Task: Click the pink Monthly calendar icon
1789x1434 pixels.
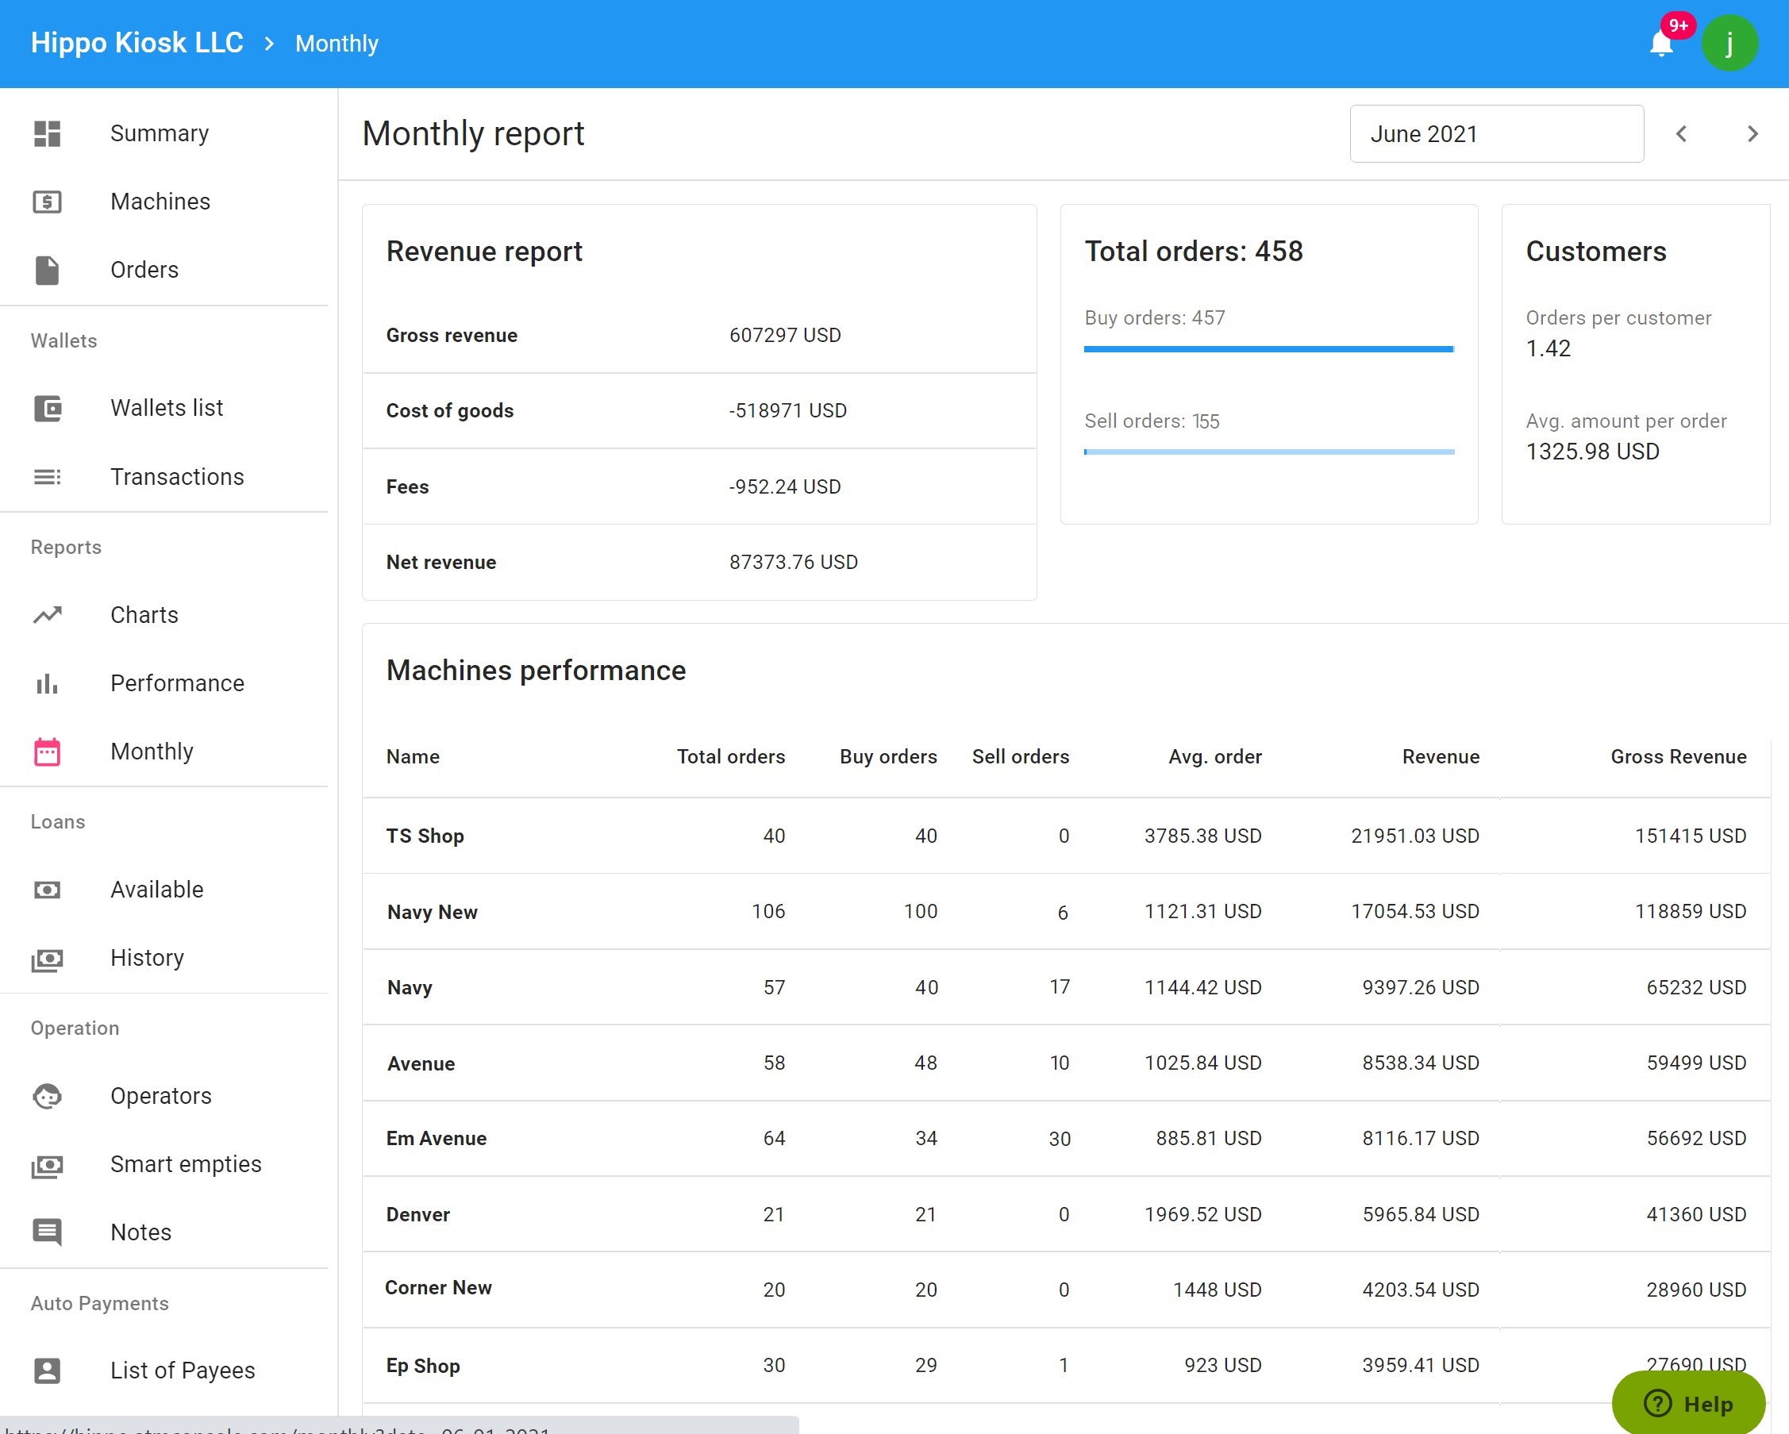Action: (x=48, y=752)
